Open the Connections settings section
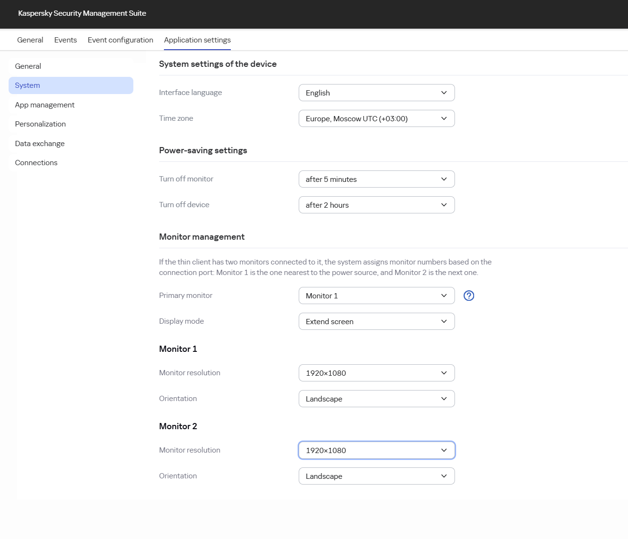 36,162
